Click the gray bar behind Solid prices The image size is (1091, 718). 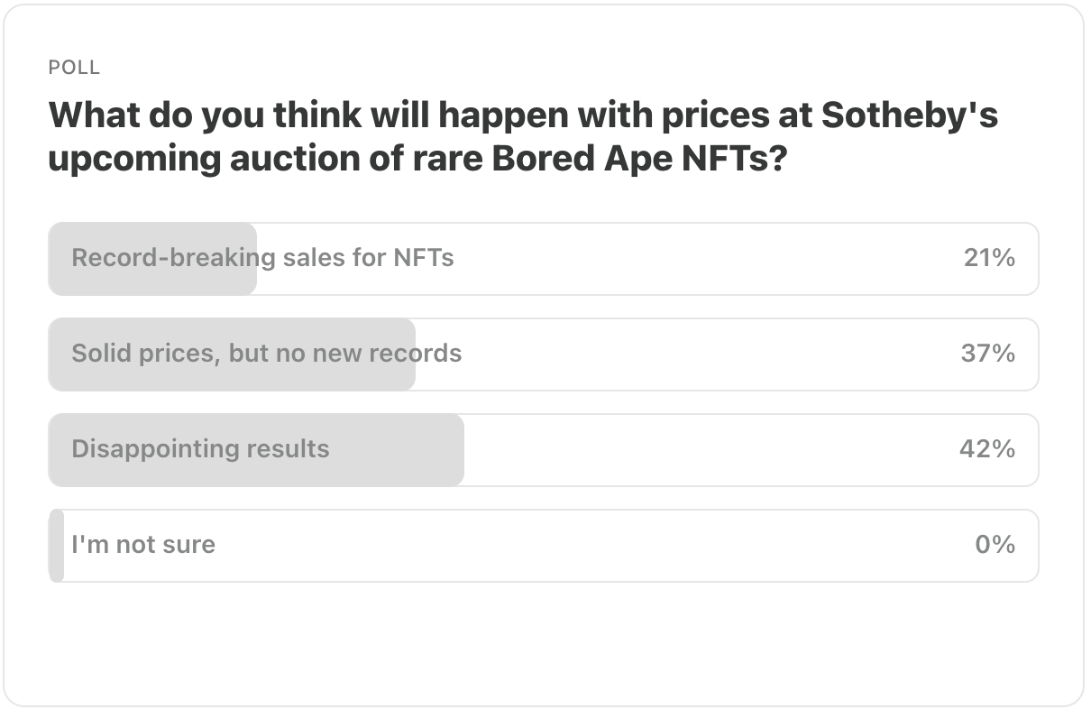pos(232,354)
